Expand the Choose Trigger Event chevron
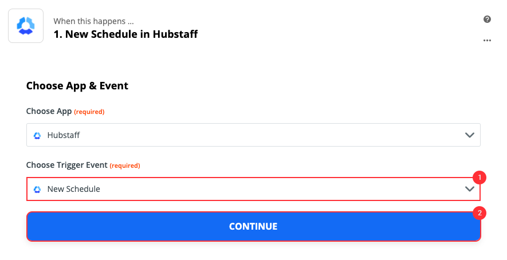 click(469, 189)
